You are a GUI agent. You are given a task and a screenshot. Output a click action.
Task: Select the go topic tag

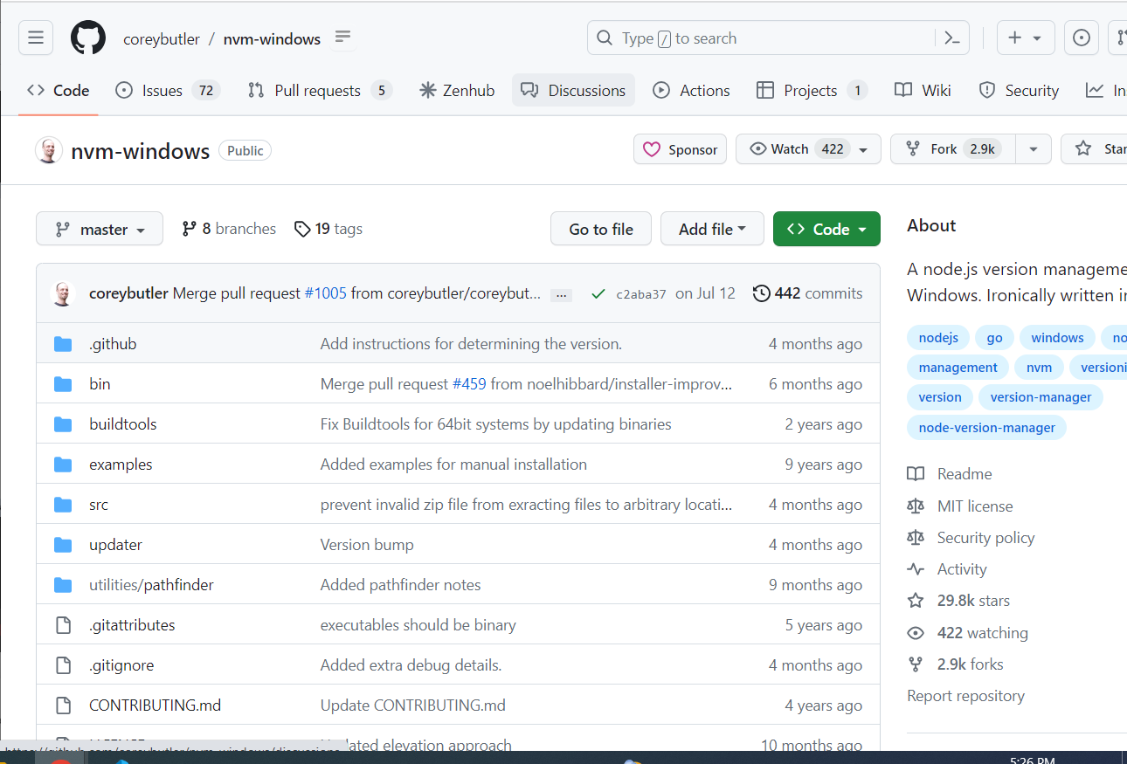pos(994,338)
